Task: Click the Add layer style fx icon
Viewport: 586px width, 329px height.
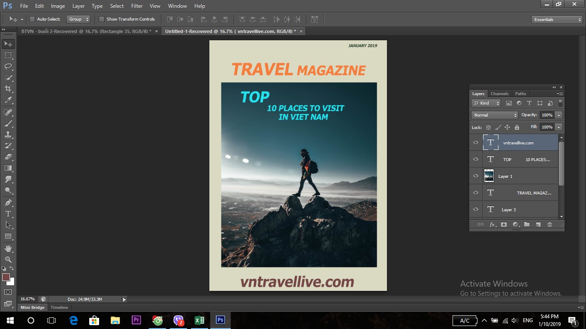Action: pyautogui.click(x=492, y=224)
